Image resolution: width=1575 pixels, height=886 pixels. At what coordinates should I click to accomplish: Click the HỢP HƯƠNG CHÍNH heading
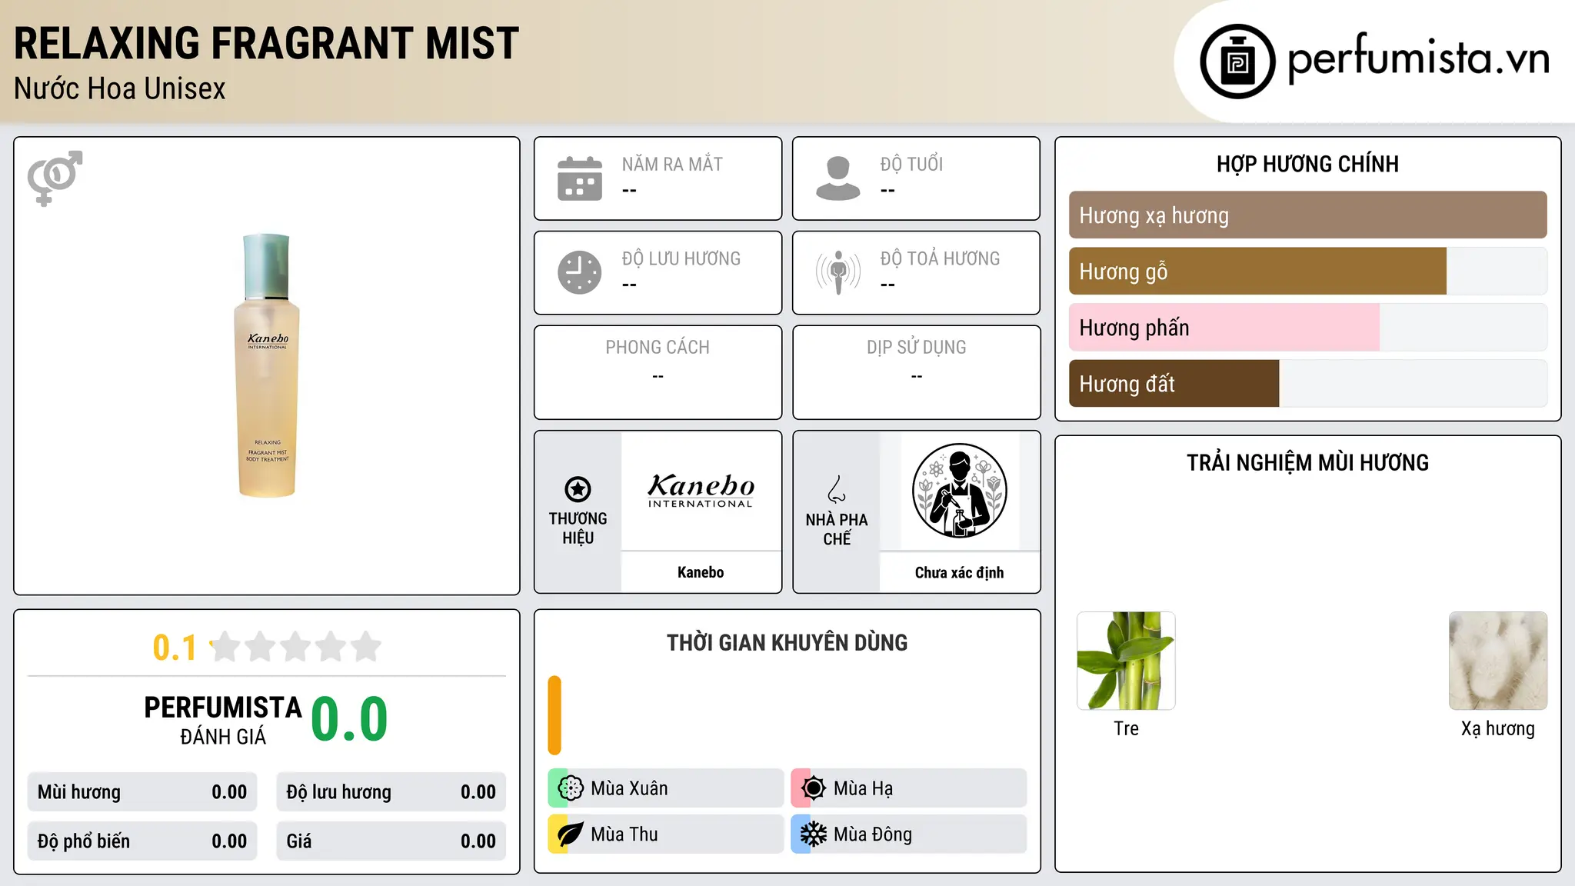pos(1307,164)
